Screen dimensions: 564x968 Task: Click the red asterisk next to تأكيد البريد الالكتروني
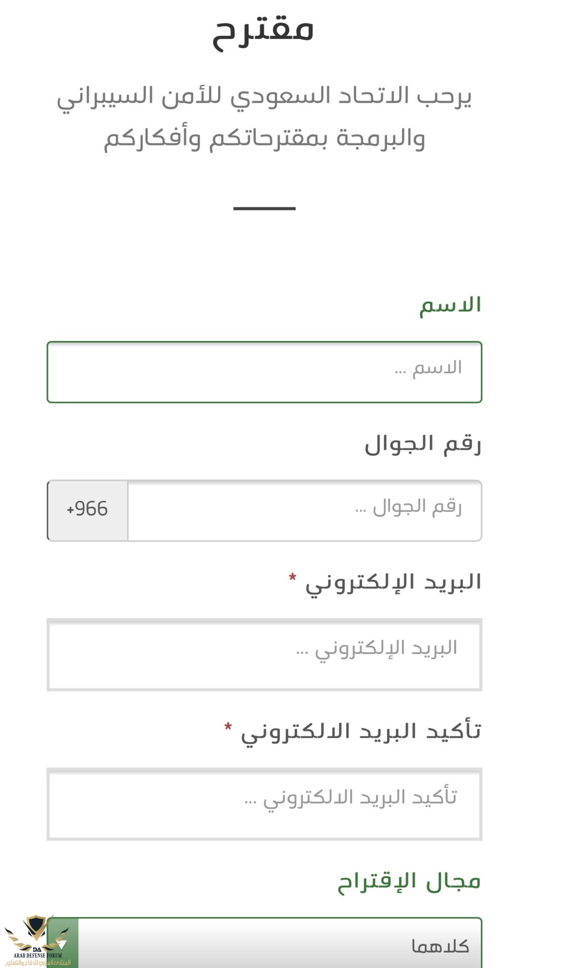click(228, 727)
